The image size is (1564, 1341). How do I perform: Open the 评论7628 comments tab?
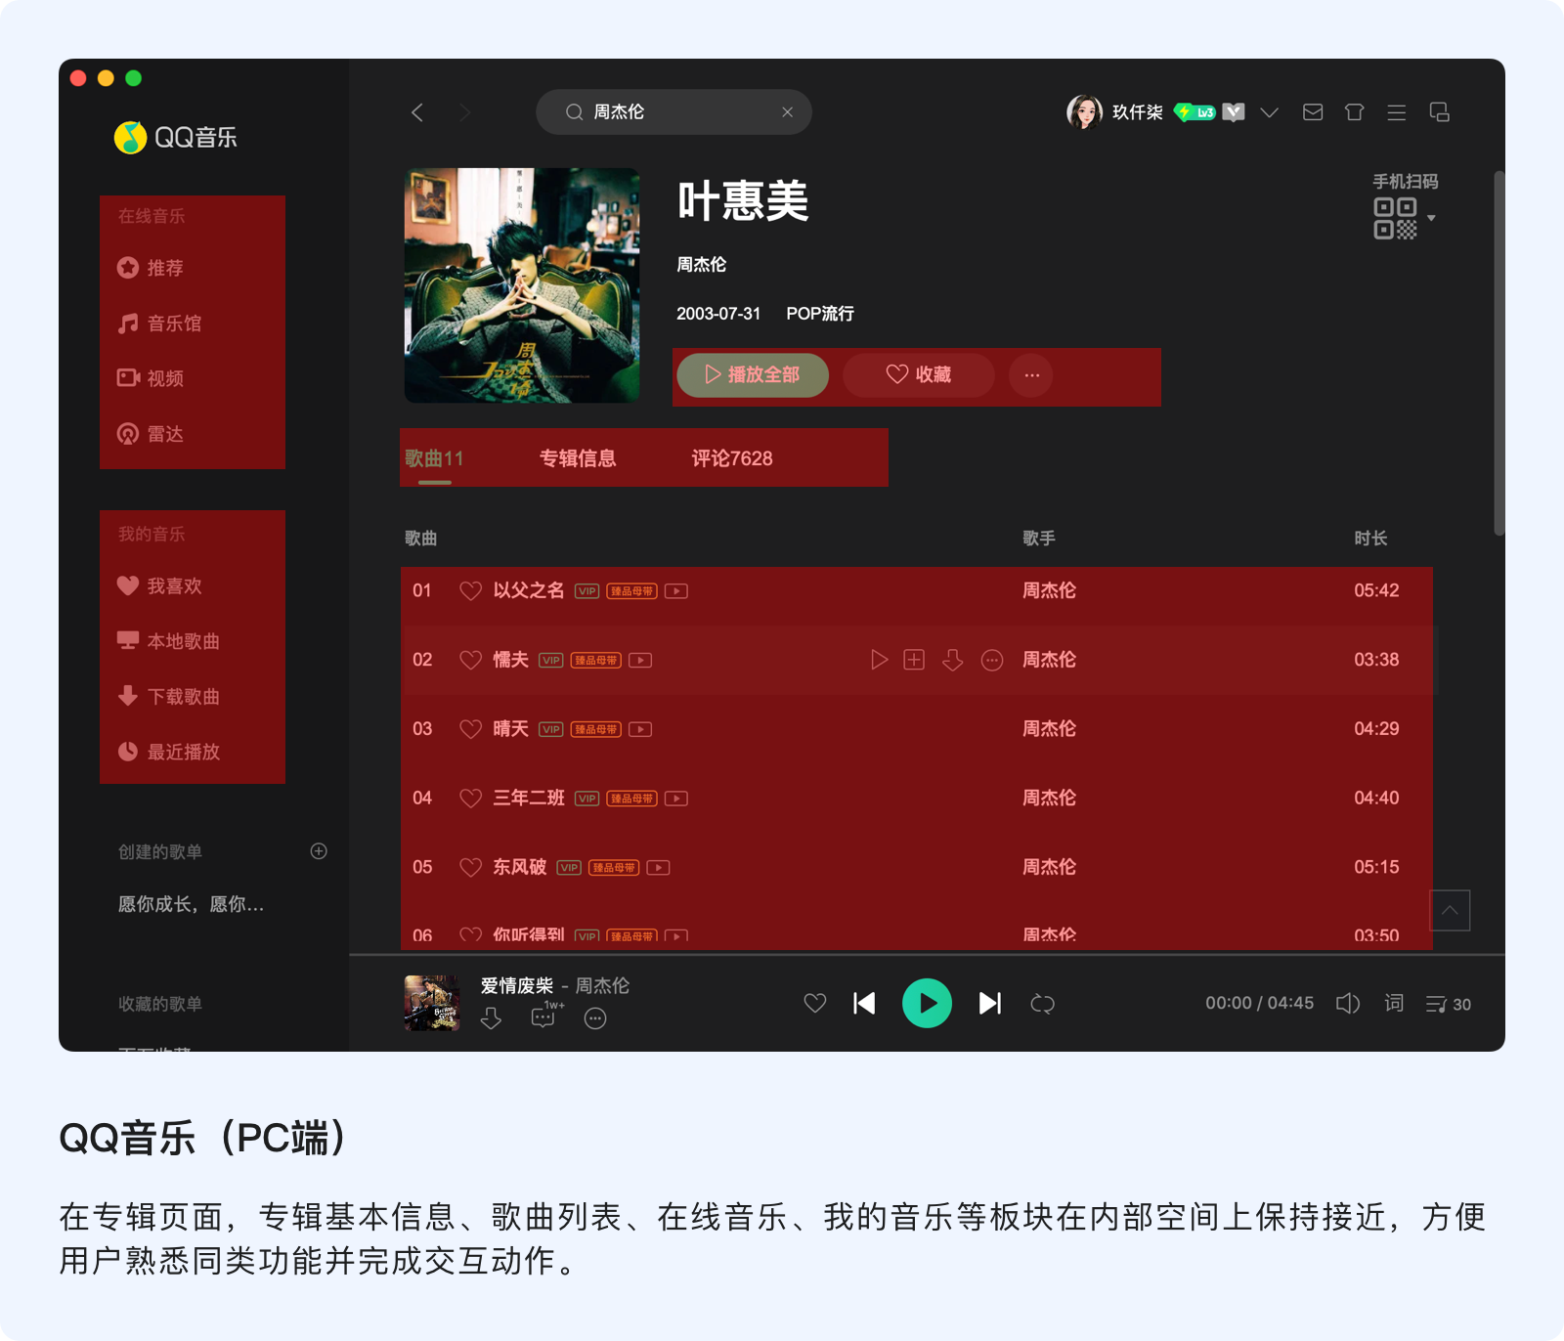731,458
